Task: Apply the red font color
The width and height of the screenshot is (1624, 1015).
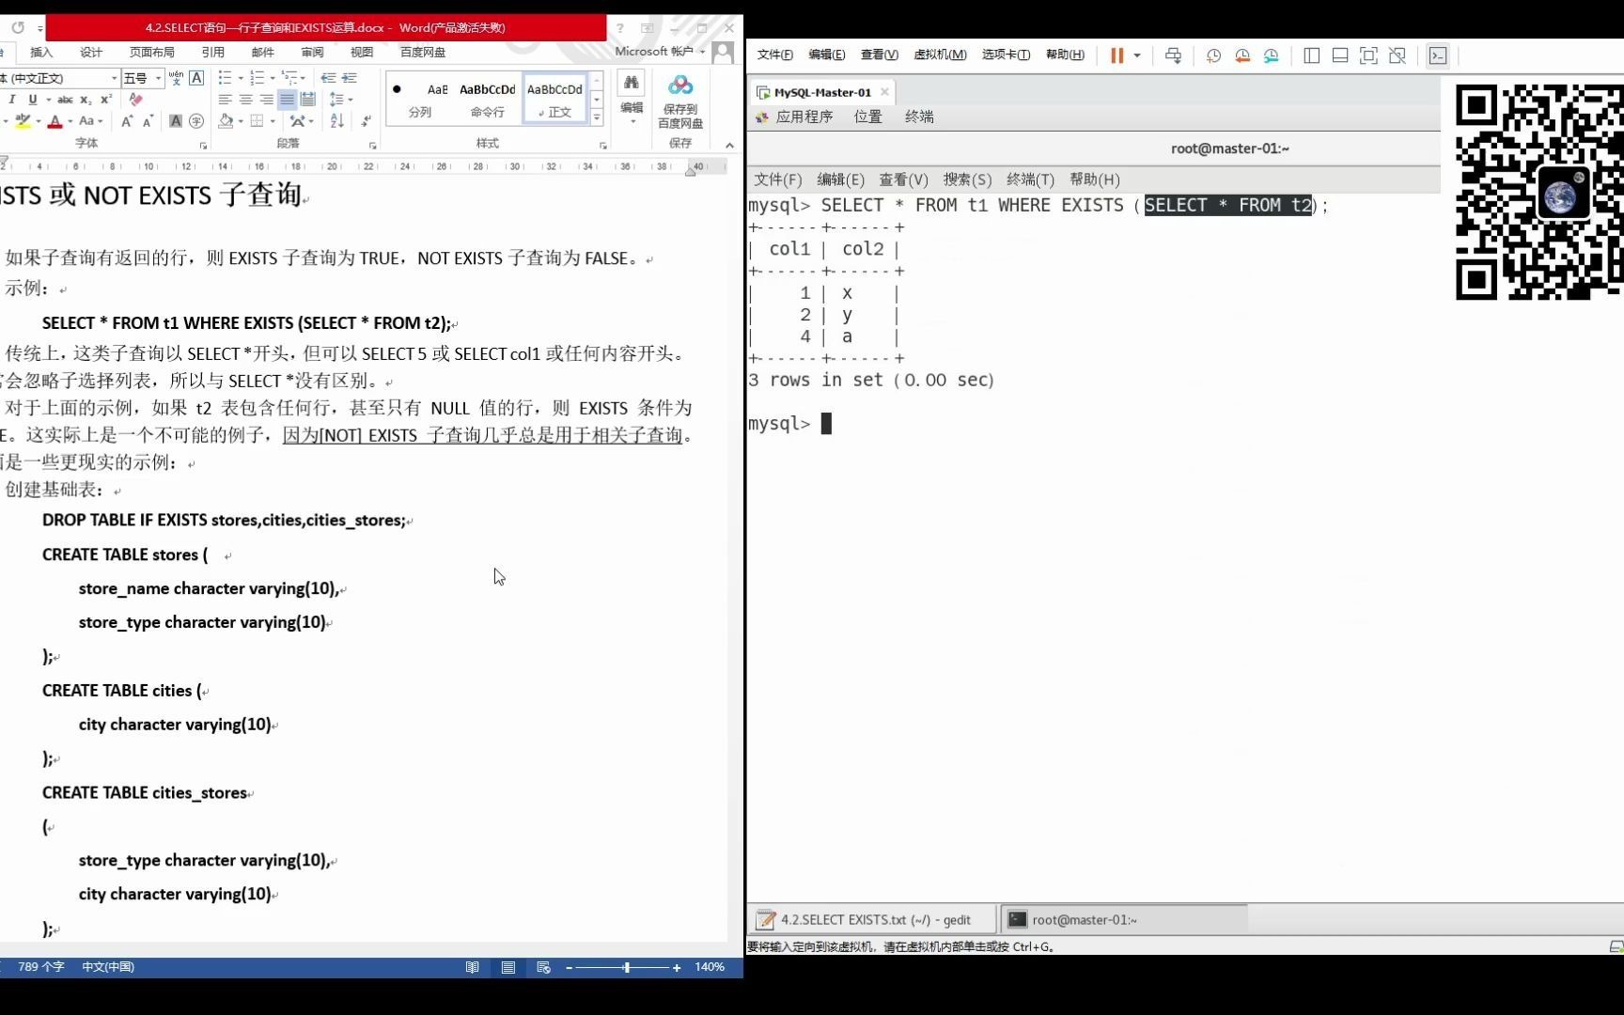Action: pyautogui.click(x=55, y=121)
